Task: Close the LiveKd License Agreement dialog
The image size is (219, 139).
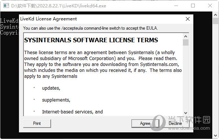Action: [188, 19]
